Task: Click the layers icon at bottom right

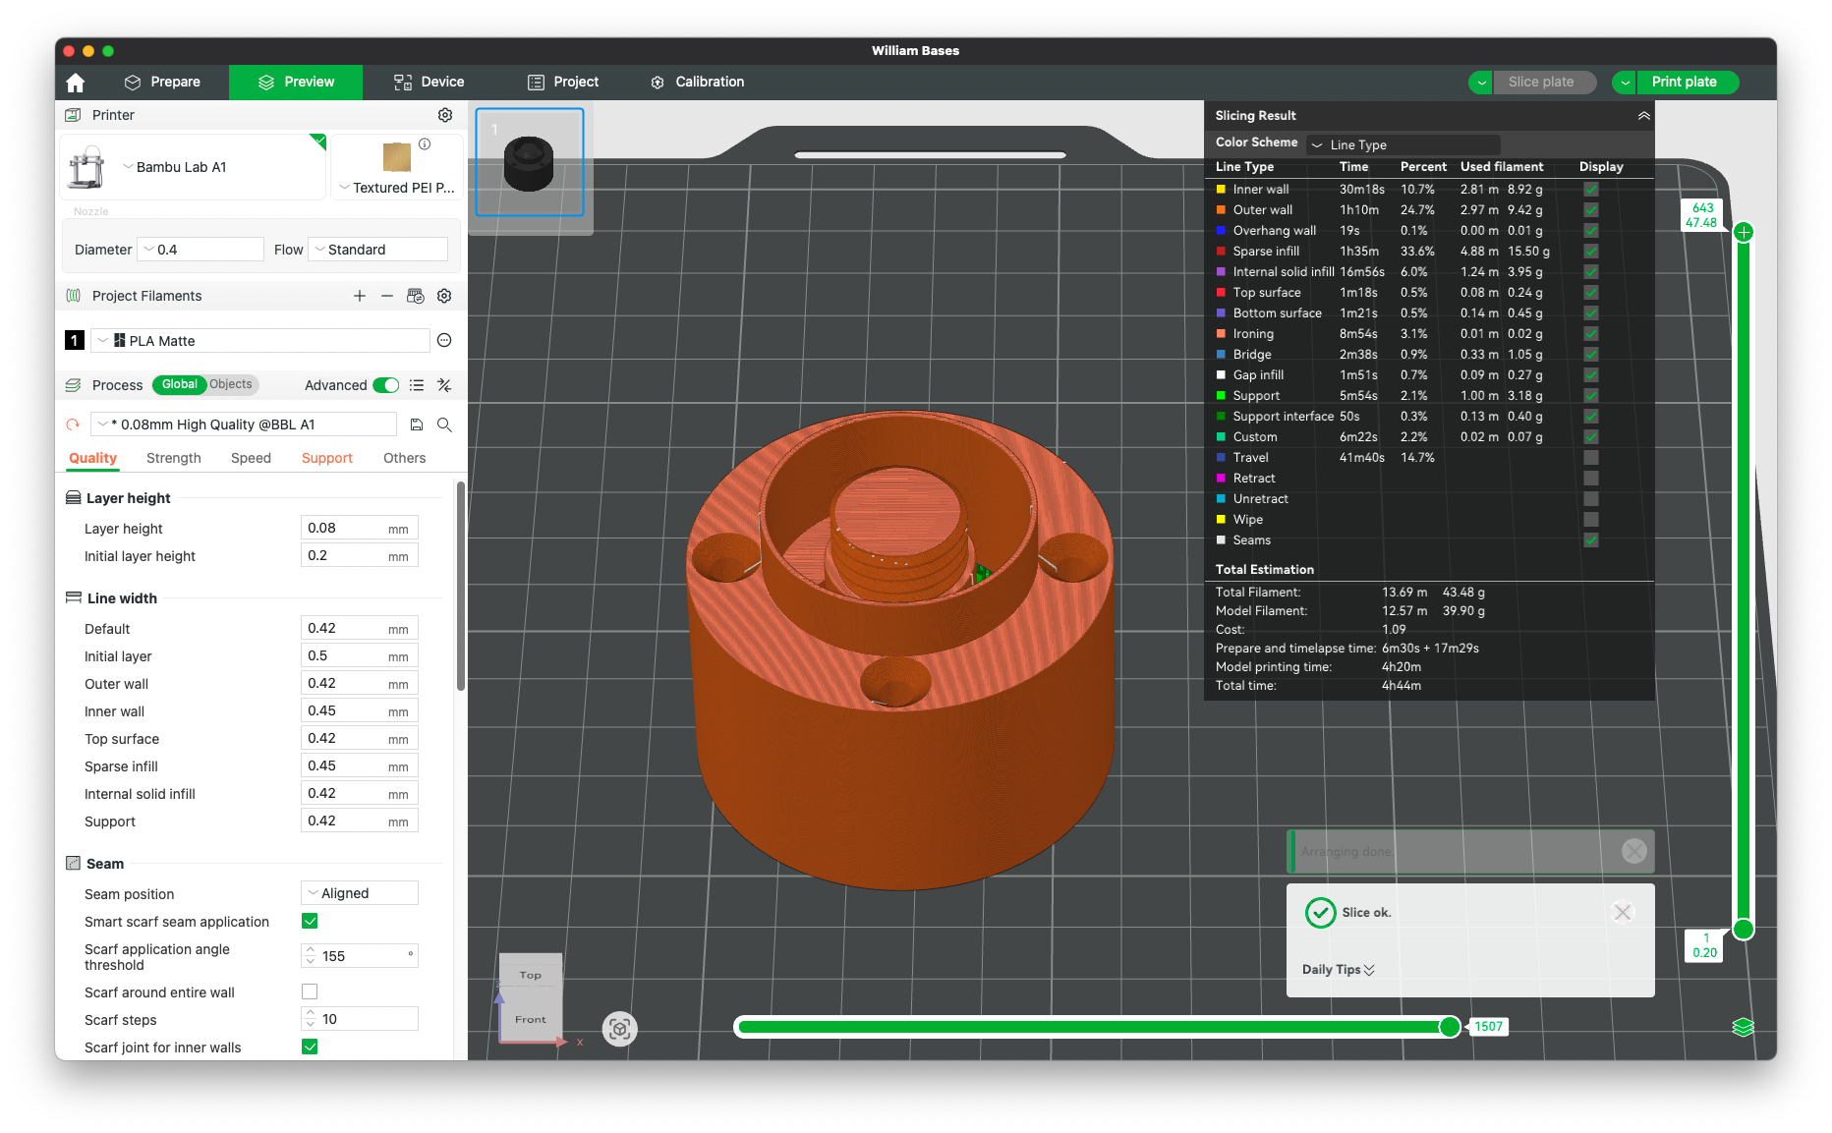Action: pyautogui.click(x=1743, y=1027)
